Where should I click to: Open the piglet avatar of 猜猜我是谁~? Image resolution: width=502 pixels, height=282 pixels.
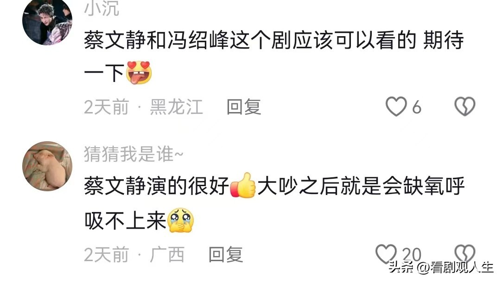coord(47,166)
